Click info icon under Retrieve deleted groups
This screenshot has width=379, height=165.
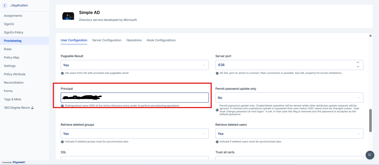click(62, 142)
